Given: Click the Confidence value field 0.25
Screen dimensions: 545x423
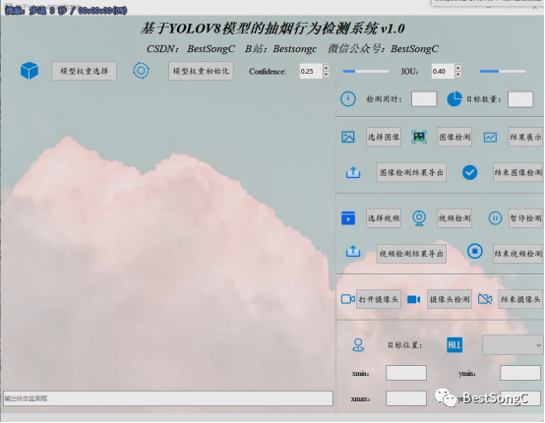Looking at the screenshot, I should 311,71.
